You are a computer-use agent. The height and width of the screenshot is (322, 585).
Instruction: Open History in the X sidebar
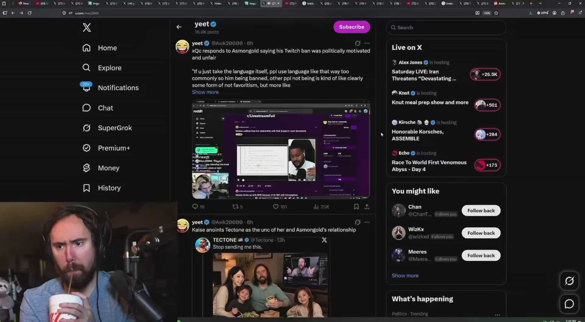pos(101,188)
